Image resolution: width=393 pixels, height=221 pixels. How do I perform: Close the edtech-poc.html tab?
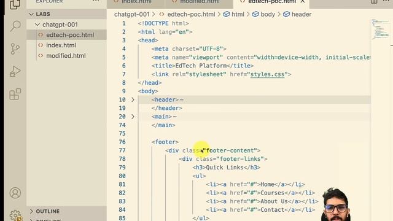tap(303, 1)
